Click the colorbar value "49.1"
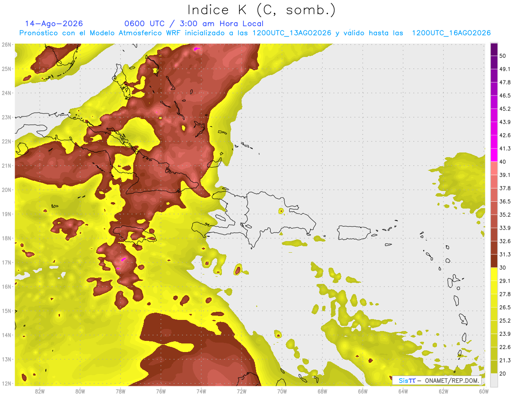 coord(505,69)
